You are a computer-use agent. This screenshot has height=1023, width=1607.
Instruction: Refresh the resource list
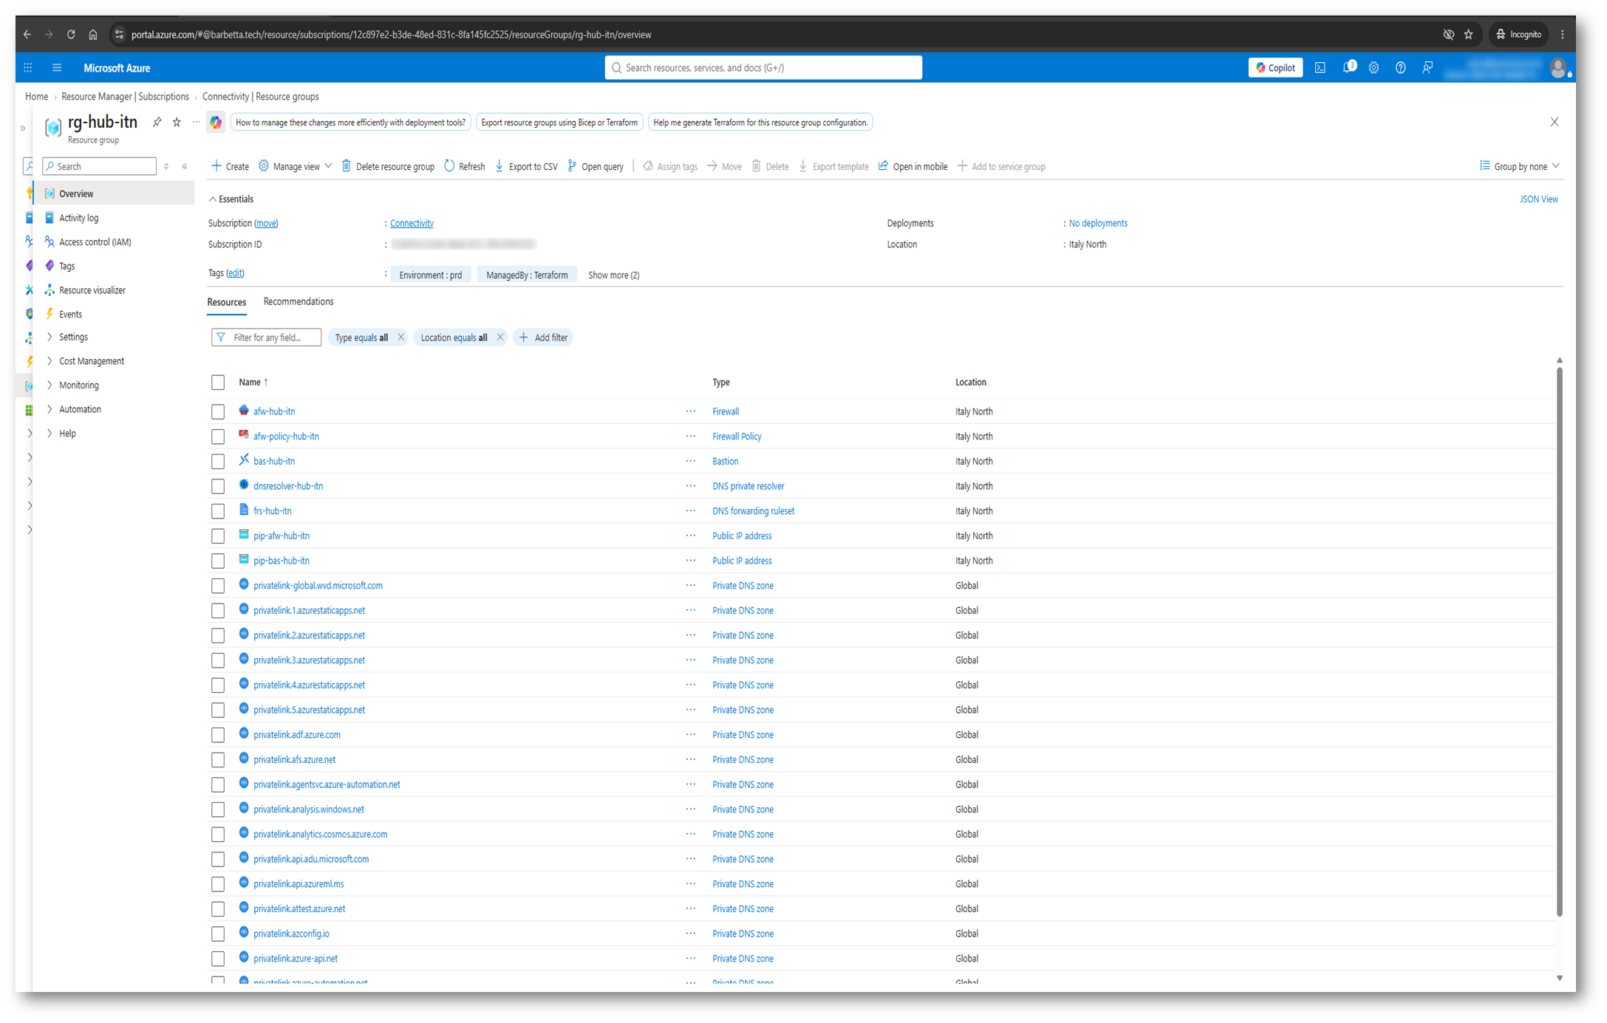(465, 167)
